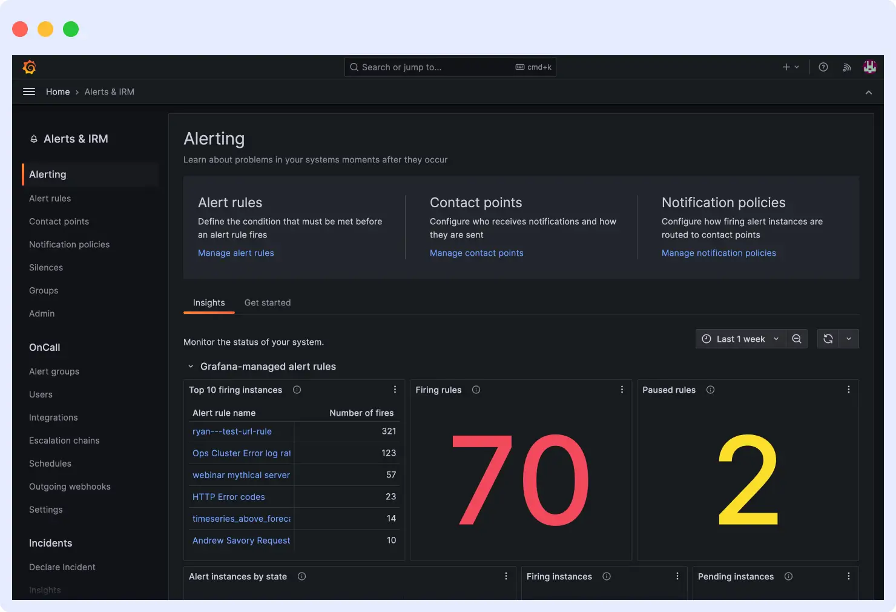Switch to the Get started tab
The image size is (896, 612).
(x=268, y=302)
